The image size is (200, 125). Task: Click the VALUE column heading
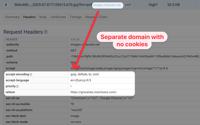pyautogui.click(x=75, y=39)
